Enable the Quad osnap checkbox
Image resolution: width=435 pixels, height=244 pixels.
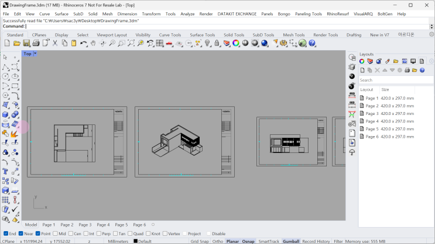[130, 233]
